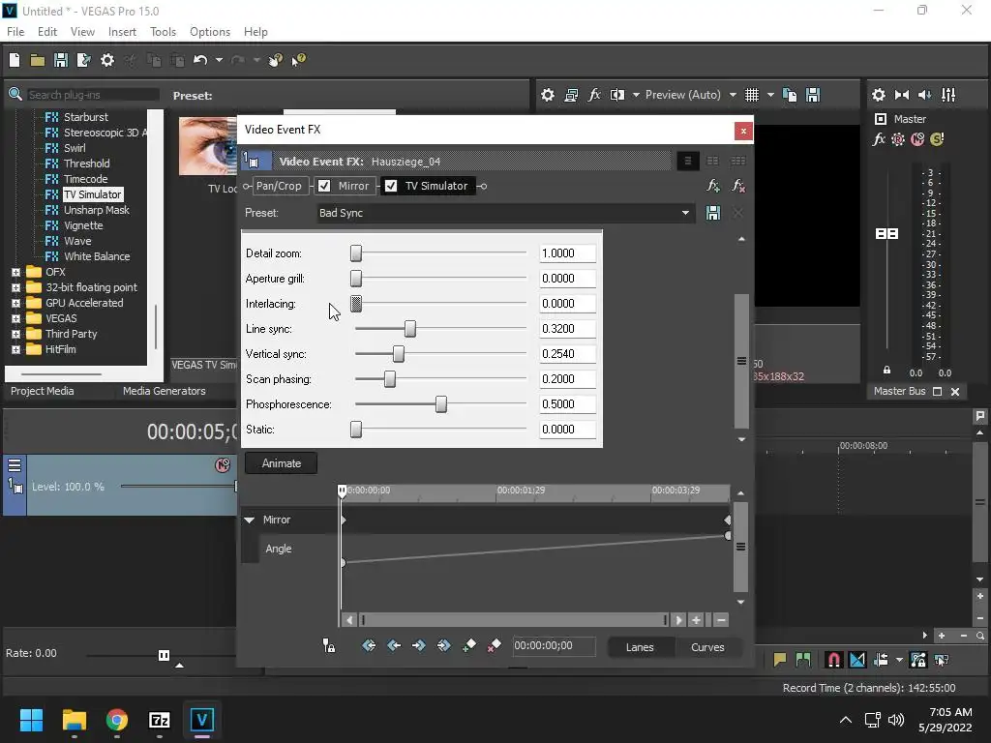The width and height of the screenshot is (991, 743).
Task: Open a project with the folder icon
Action: tap(38, 60)
